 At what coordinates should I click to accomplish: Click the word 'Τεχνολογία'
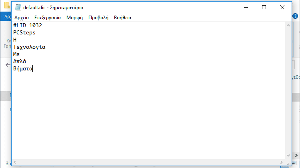(29, 47)
